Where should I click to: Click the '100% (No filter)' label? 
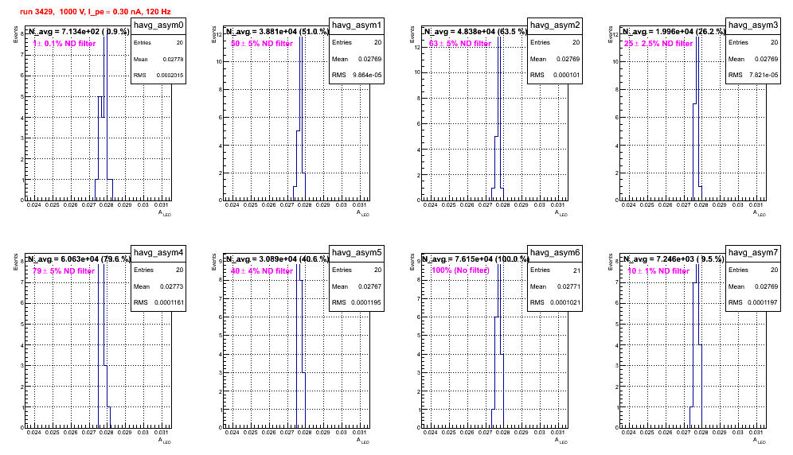[x=460, y=270]
